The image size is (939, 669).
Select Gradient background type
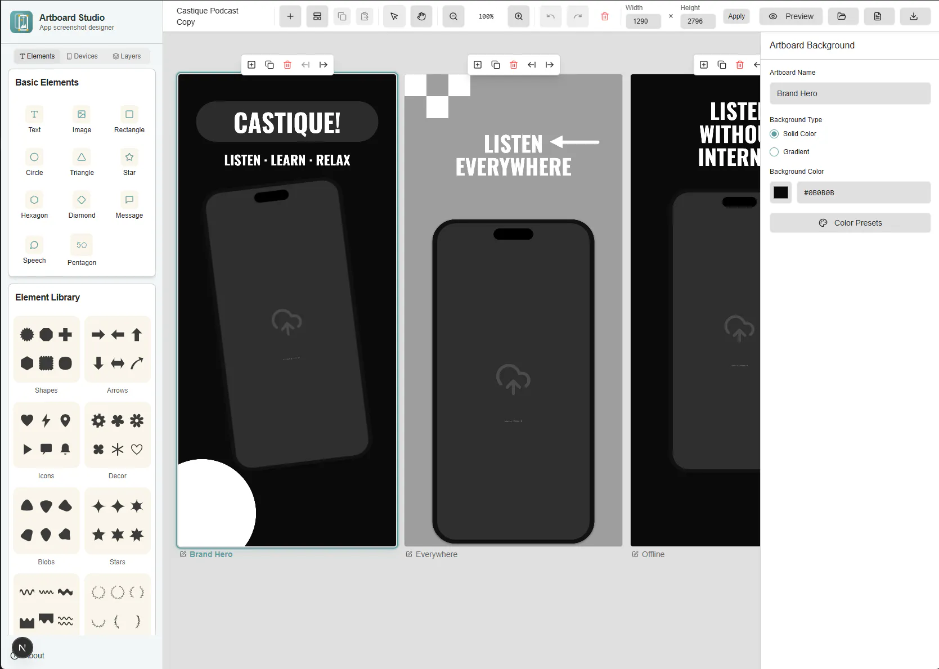click(774, 152)
